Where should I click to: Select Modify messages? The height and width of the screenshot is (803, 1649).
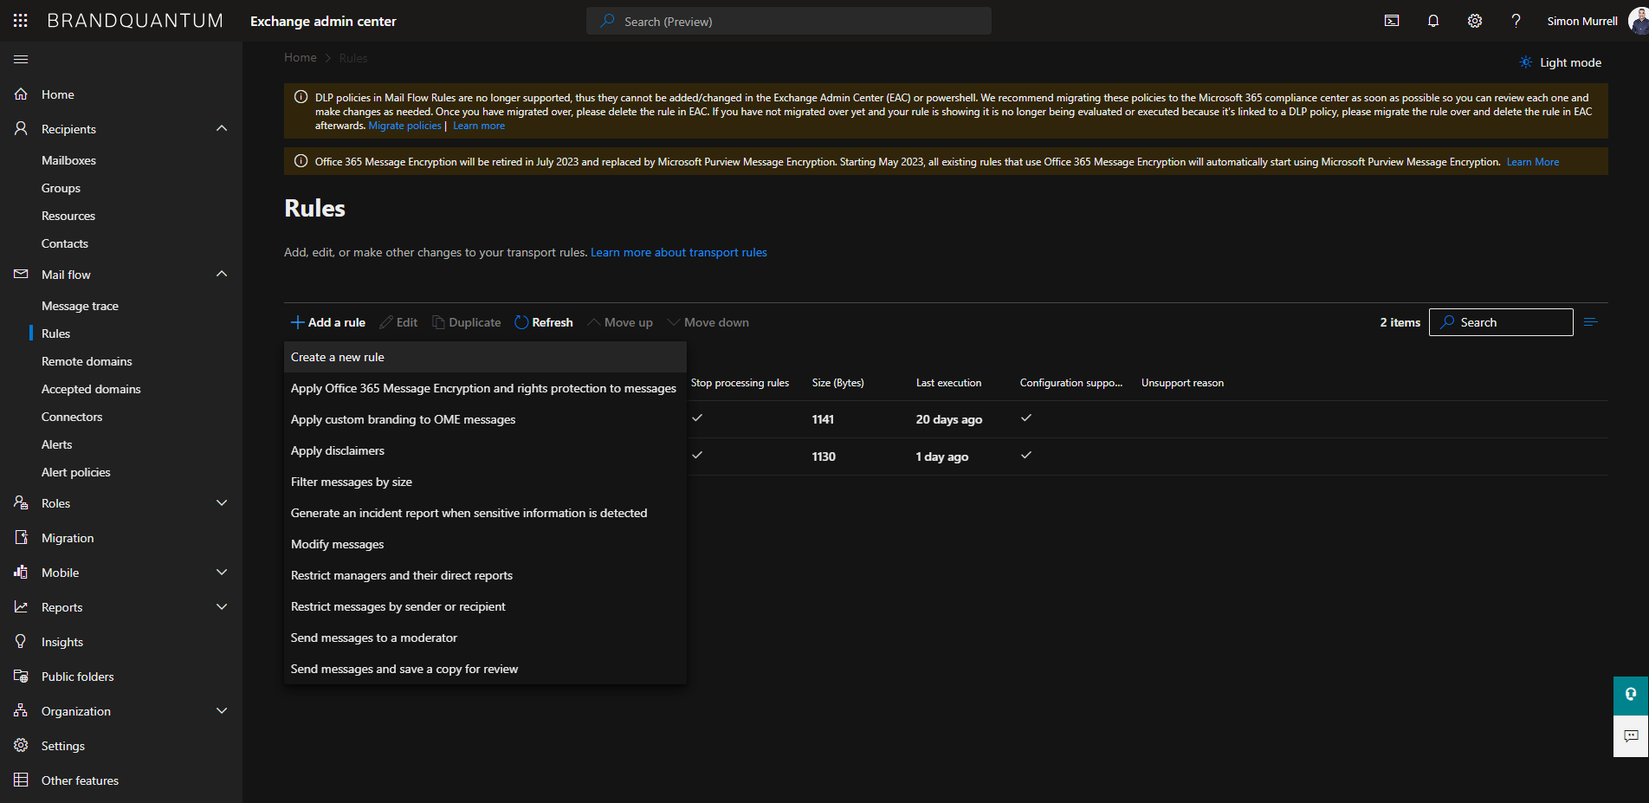(485, 544)
